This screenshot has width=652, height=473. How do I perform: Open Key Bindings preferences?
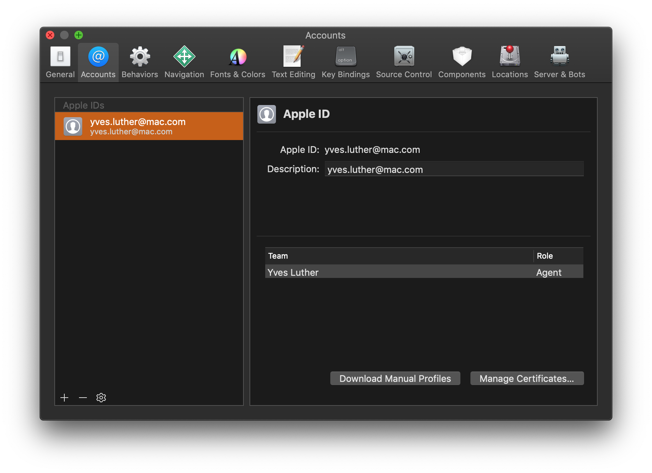[346, 63]
